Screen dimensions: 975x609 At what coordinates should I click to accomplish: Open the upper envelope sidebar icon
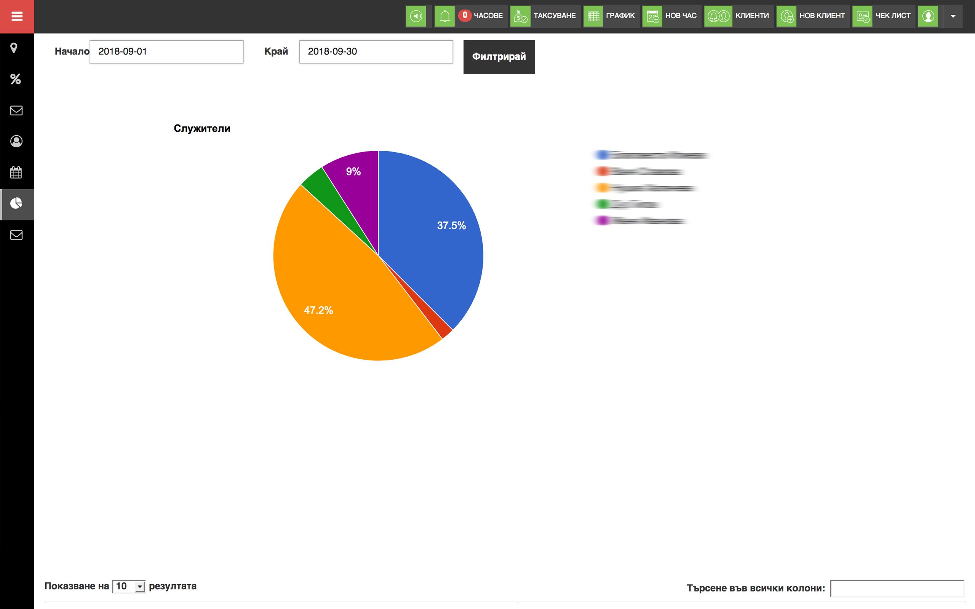pyautogui.click(x=16, y=110)
